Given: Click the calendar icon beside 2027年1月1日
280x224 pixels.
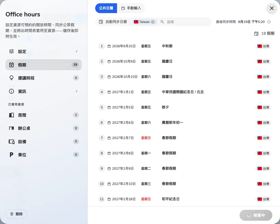Looking at the screenshot, I should pyautogui.click(x=109, y=92).
